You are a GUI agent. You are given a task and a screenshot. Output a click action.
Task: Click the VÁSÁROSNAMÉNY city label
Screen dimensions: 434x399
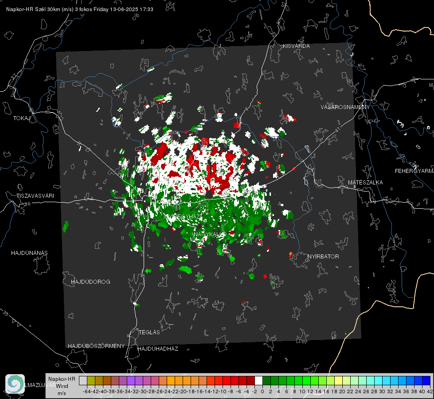345,107
